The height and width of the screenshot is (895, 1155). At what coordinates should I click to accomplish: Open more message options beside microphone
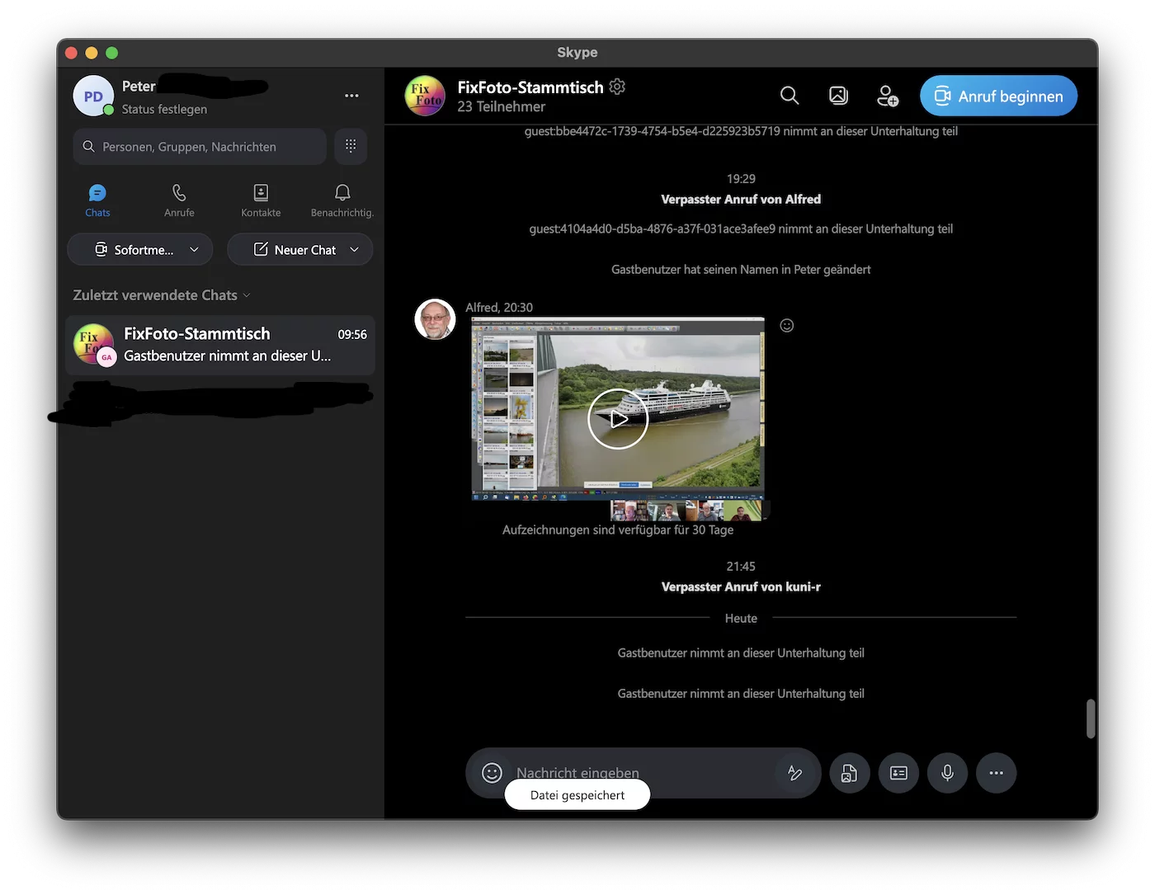996,772
